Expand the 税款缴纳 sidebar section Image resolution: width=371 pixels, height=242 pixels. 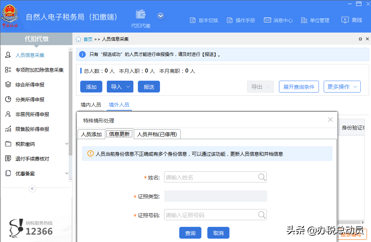tap(26, 144)
